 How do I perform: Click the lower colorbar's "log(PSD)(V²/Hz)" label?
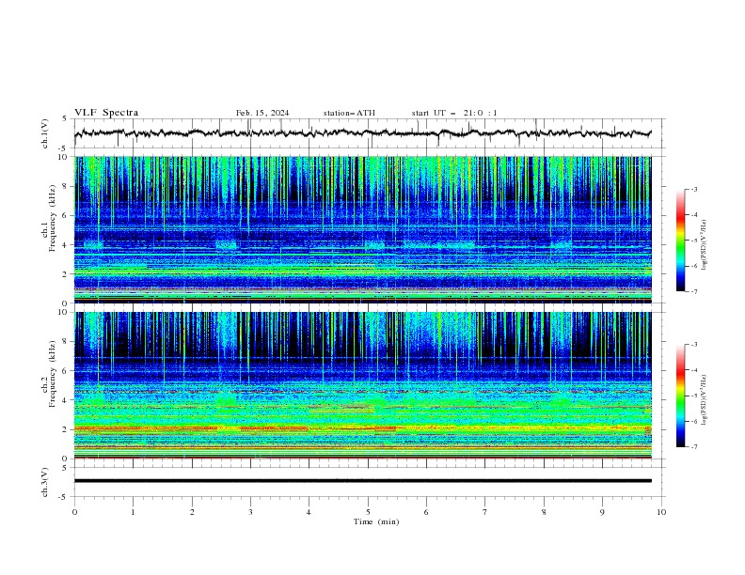tap(705, 400)
